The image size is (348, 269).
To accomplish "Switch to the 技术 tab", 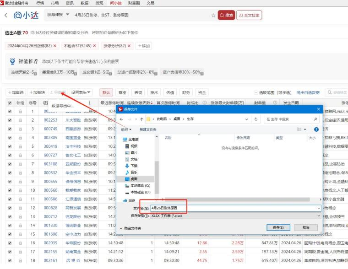I will click(154, 93).
